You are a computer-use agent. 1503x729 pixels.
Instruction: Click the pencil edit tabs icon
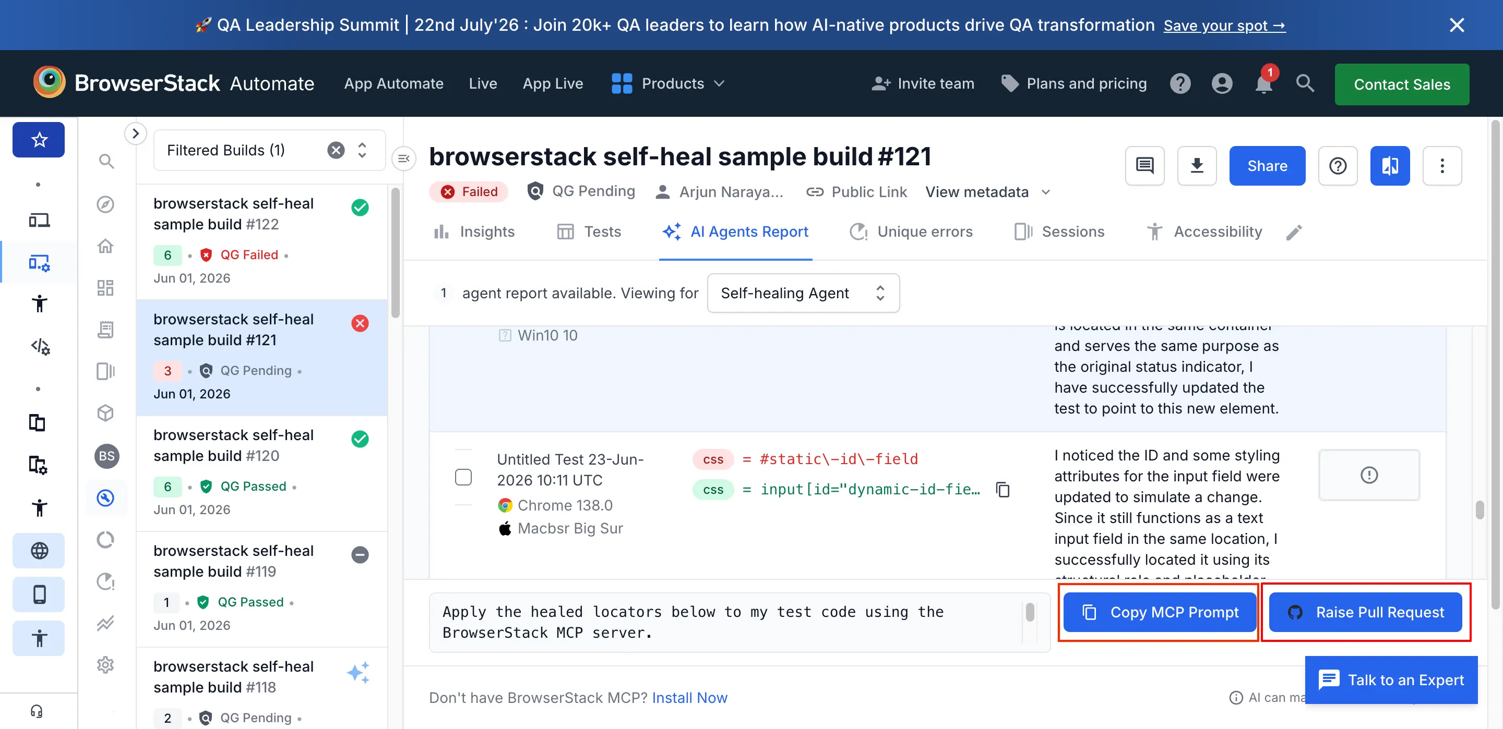tap(1294, 232)
